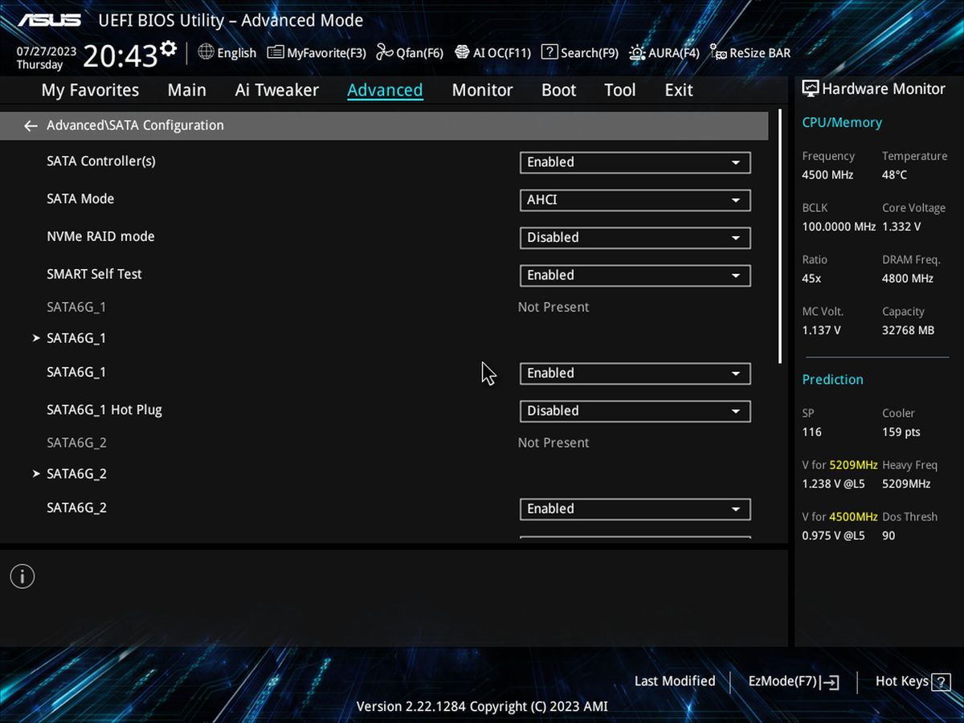Click the settings gear beside the clock
The image size is (964, 723).
click(x=168, y=48)
